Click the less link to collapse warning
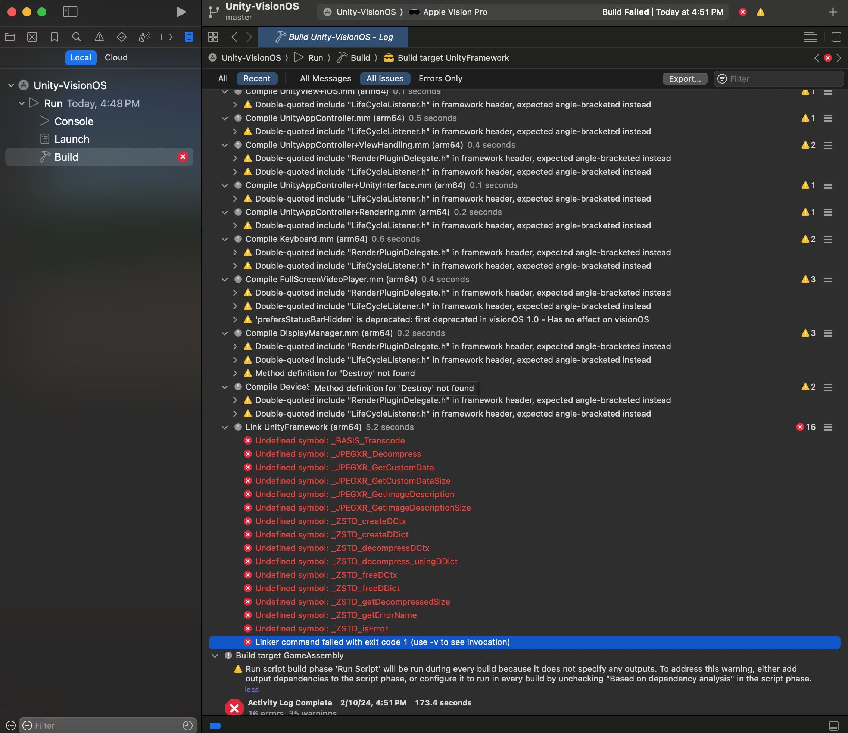Image resolution: width=848 pixels, height=733 pixels. tap(252, 690)
